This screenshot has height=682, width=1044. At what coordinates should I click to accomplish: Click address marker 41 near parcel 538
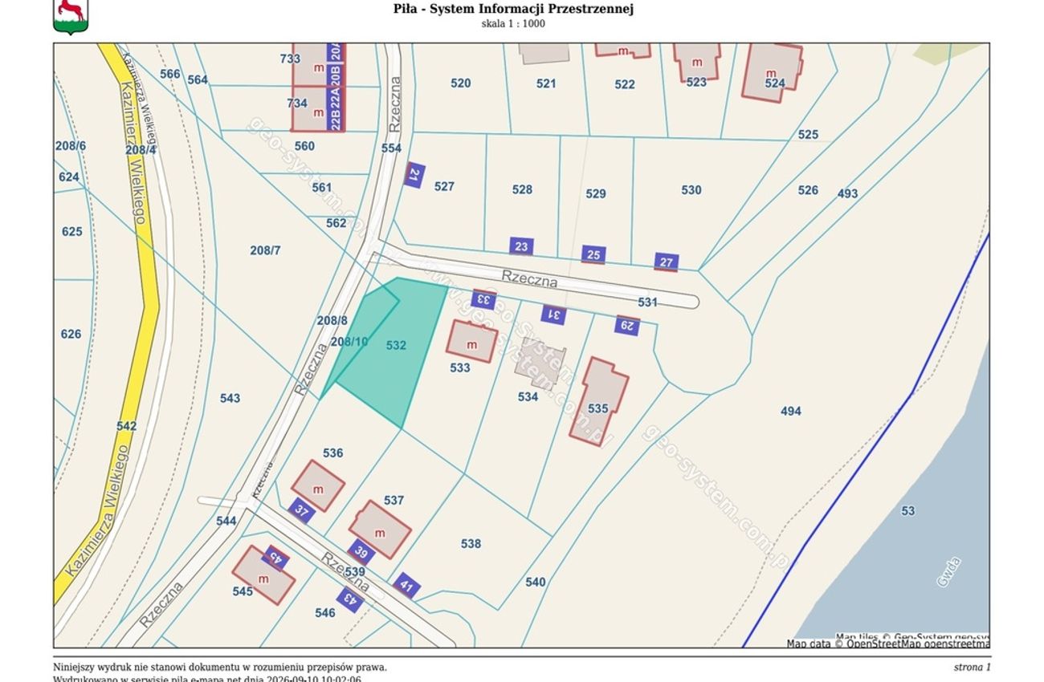[406, 586]
